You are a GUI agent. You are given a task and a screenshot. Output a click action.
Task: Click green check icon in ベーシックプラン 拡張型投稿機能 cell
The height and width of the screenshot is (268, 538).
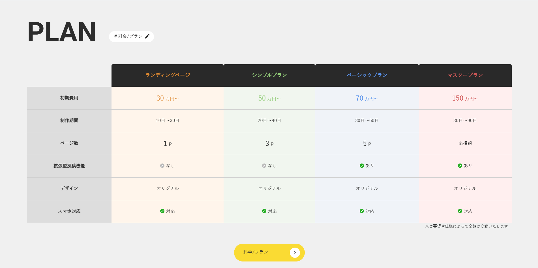tap(362, 166)
